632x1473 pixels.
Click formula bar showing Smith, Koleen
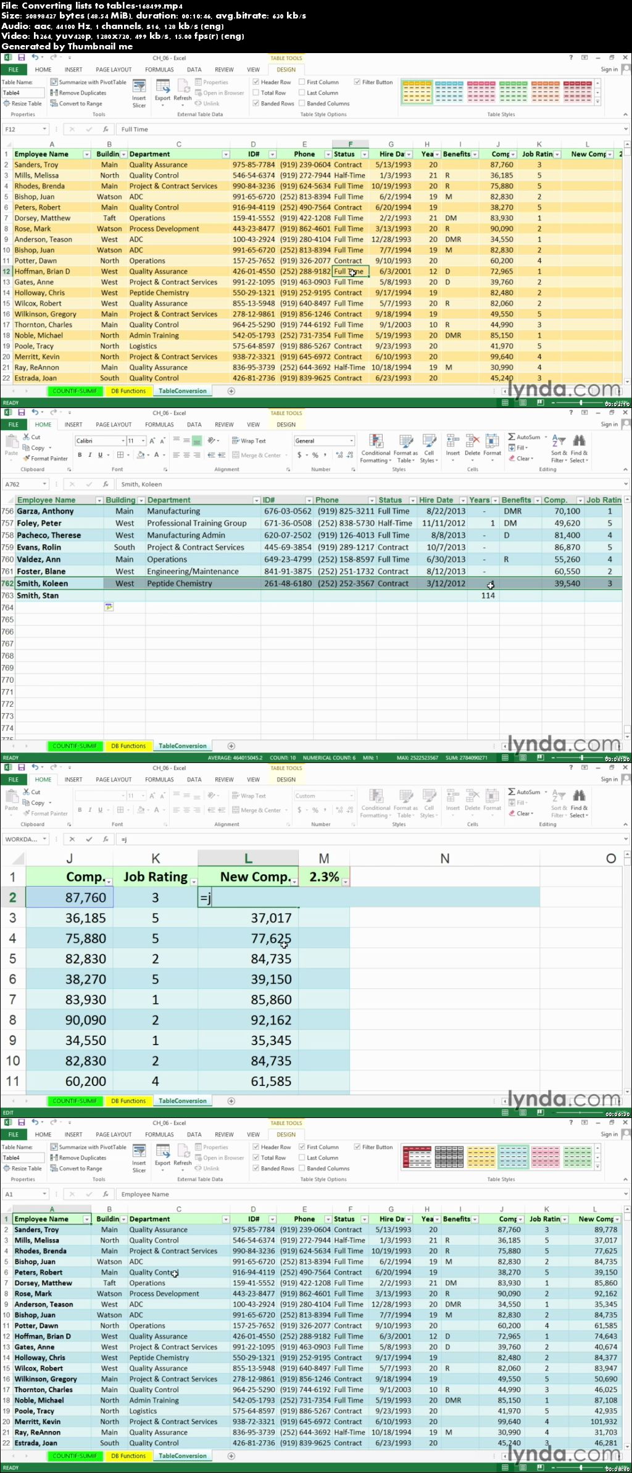(x=370, y=484)
